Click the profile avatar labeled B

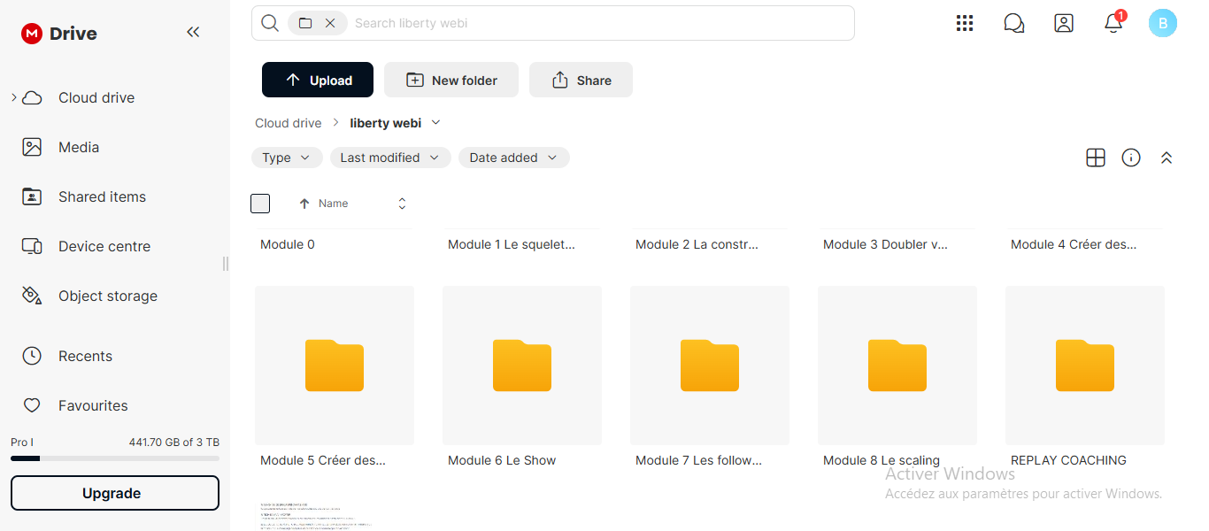point(1163,23)
